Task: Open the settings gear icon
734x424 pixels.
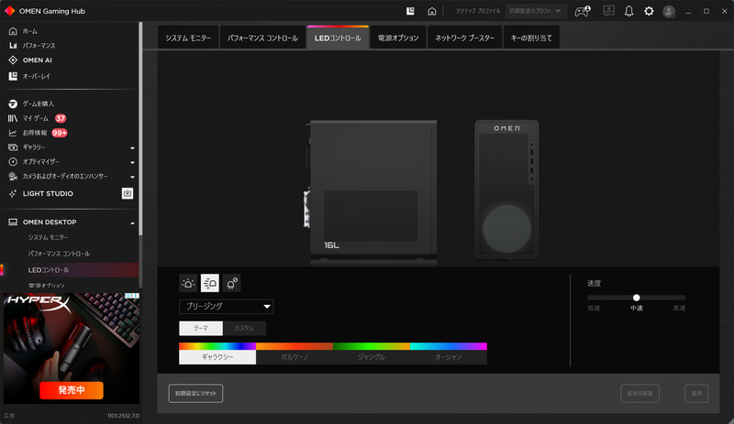Action: (649, 11)
